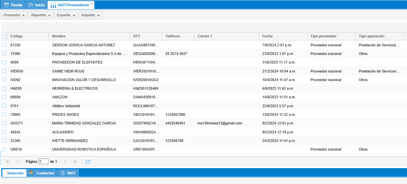Click the page number input field
Viewport: 407px width, 184px height.
coord(43,161)
